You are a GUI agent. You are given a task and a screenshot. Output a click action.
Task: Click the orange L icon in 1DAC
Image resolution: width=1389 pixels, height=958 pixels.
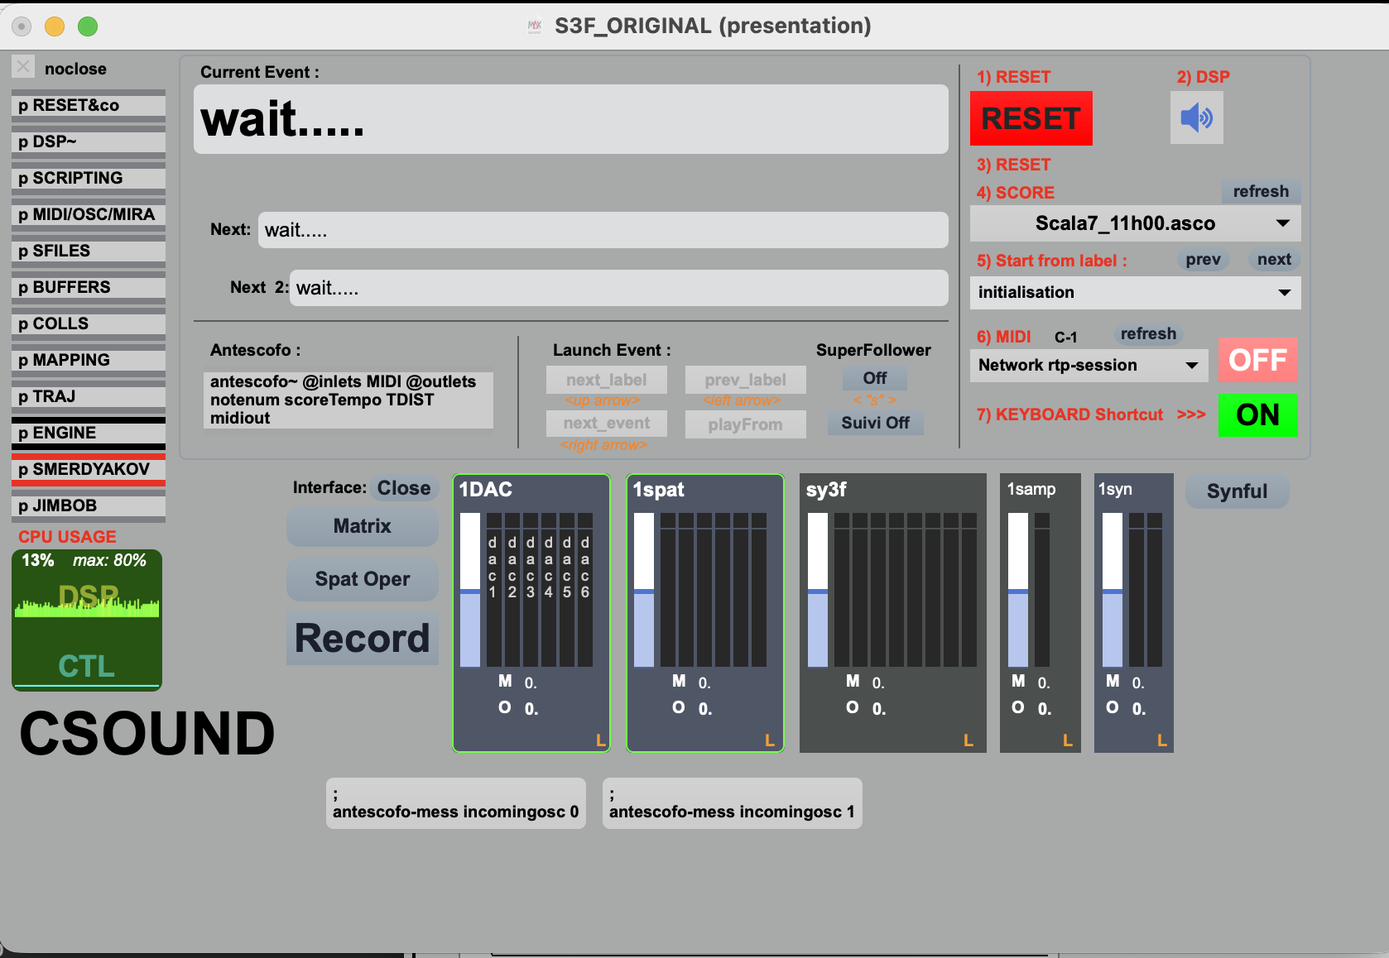tap(601, 740)
